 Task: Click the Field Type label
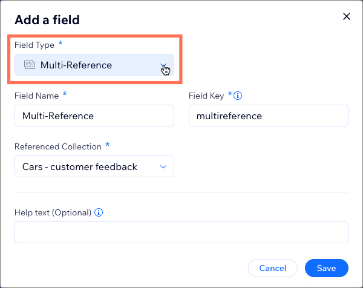pyautogui.click(x=34, y=45)
